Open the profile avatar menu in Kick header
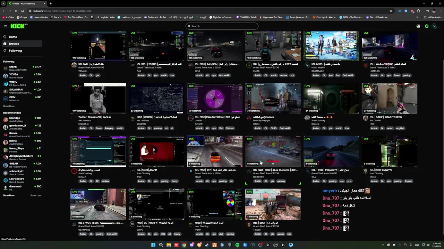Image resolution: width=444 pixels, height=249 pixels. [x=434, y=26]
